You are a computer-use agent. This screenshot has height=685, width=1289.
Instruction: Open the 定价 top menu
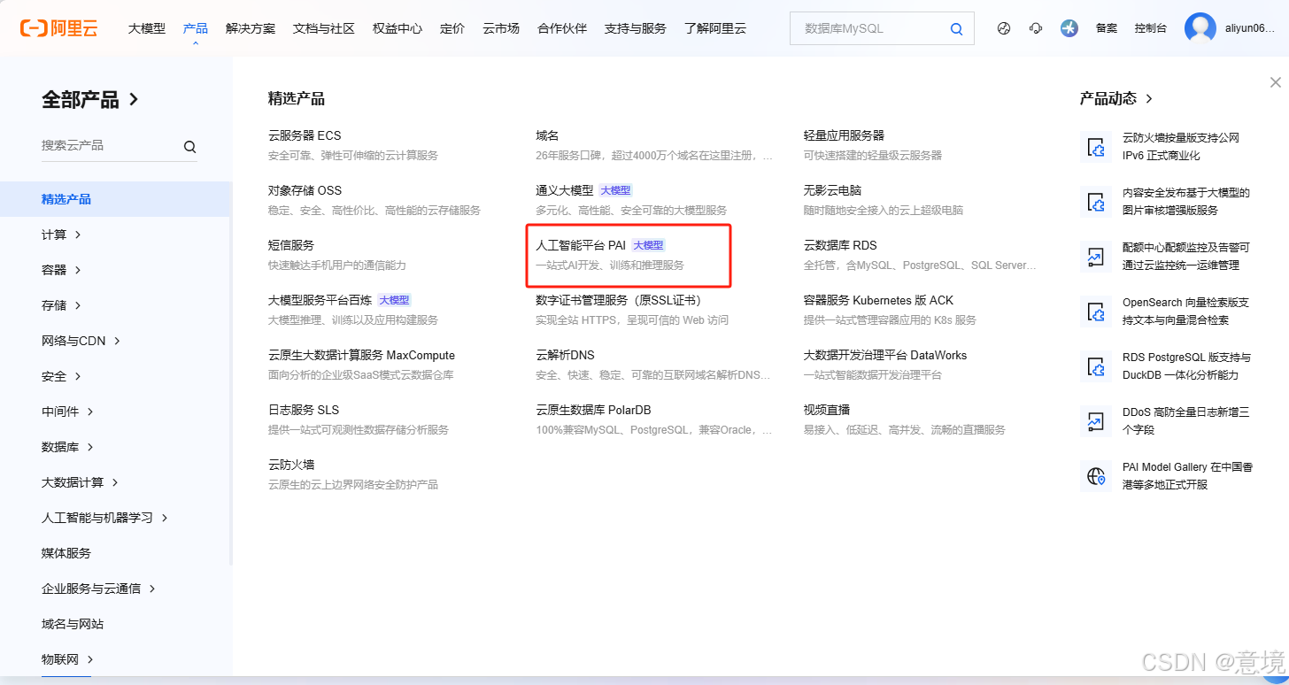pyautogui.click(x=452, y=28)
